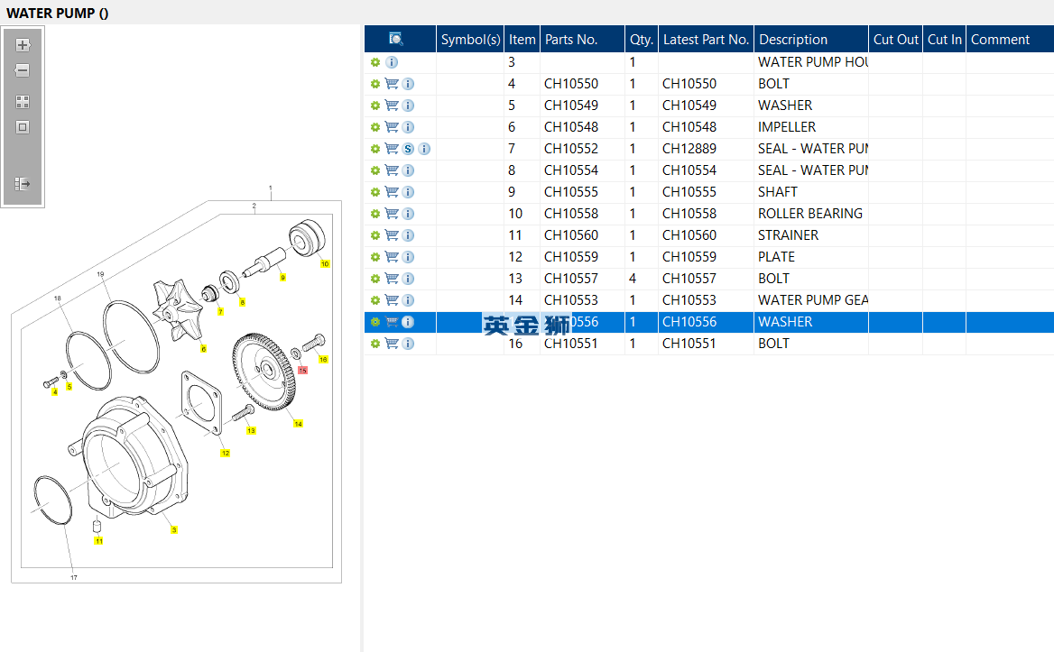The image size is (1054, 652).
Task: Open the S supersession icon for item 7
Action: (x=408, y=149)
